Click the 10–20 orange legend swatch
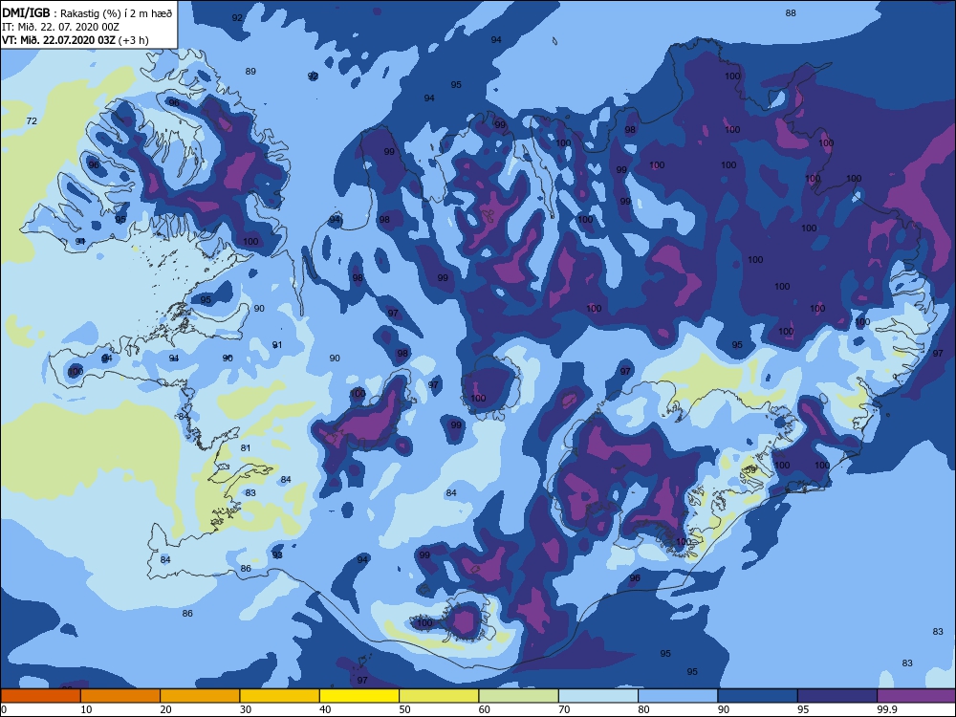The width and height of the screenshot is (956, 717). 120,696
